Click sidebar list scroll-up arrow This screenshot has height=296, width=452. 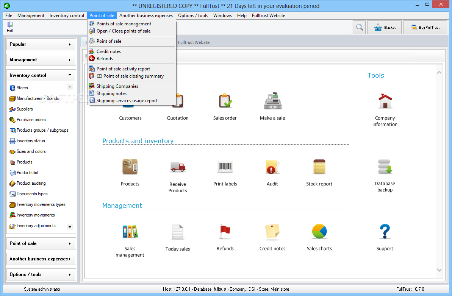pos(70,87)
